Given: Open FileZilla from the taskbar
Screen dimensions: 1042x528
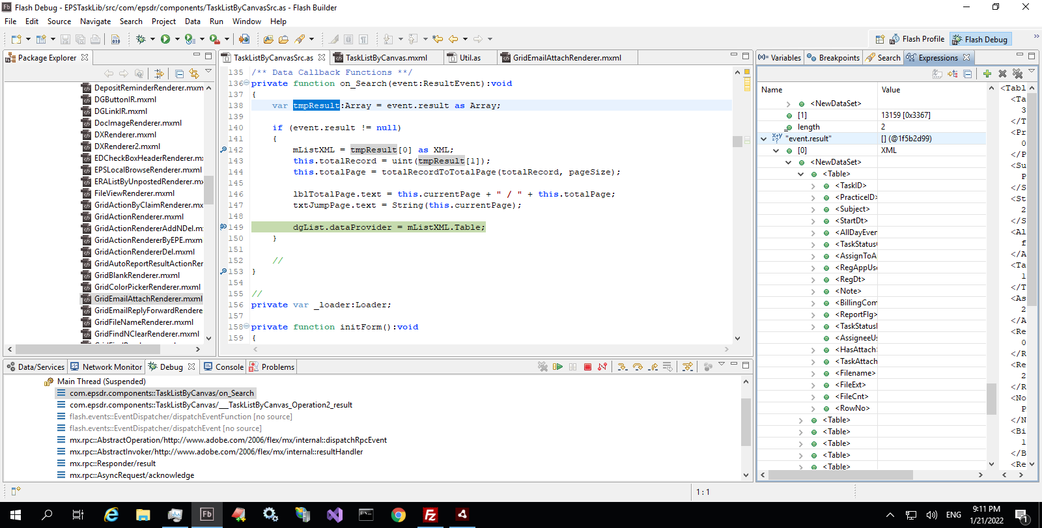Looking at the screenshot, I should 430,515.
